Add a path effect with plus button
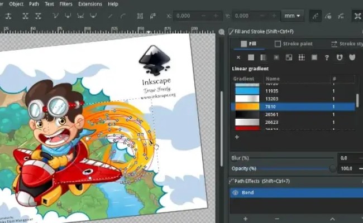363x223 pixels. [x=245, y=219]
